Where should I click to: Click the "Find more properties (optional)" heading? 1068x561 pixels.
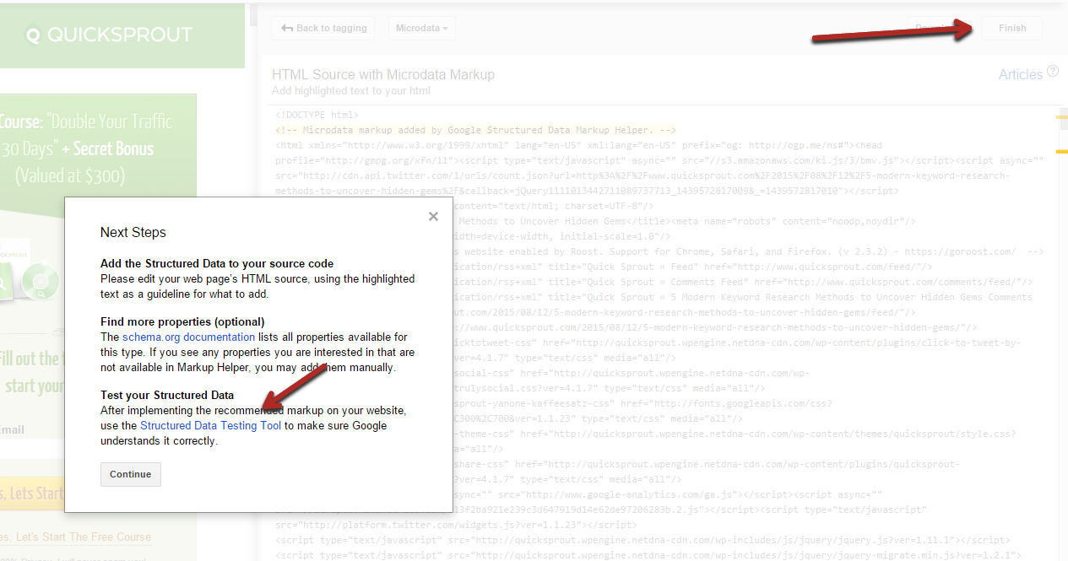tap(182, 322)
